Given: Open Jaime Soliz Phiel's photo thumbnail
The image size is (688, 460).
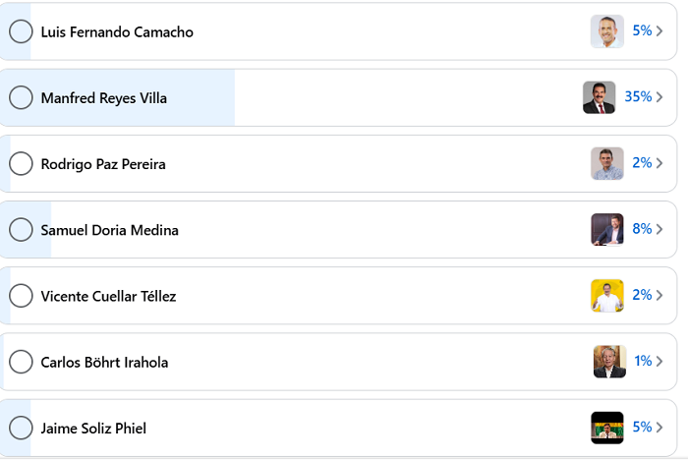Looking at the screenshot, I should click(x=607, y=428).
